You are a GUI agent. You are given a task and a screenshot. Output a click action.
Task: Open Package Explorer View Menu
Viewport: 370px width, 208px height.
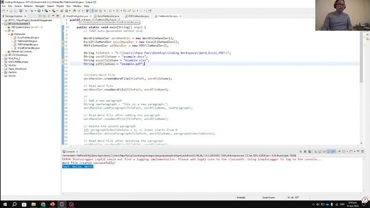(x=49, y=16)
